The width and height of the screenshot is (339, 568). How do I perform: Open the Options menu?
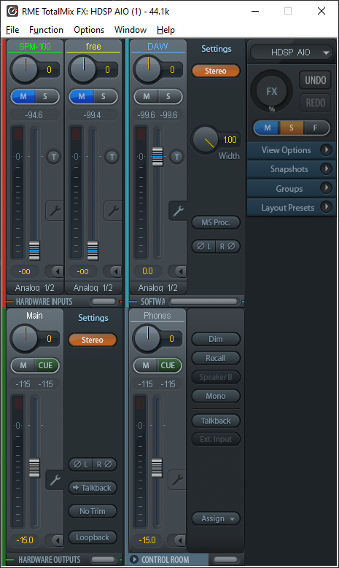coord(89,30)
